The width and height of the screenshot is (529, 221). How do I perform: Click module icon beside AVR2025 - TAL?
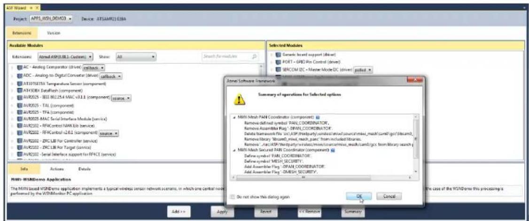20,106
